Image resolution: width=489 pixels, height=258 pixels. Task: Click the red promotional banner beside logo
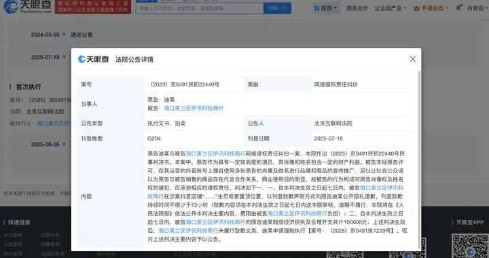click(x=93, y=7)
